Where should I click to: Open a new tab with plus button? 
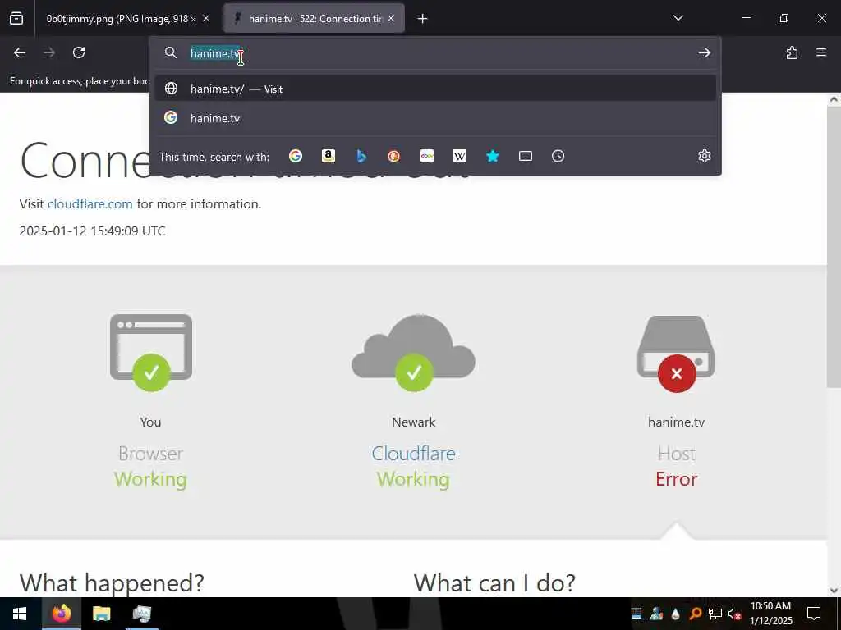coord(423,19)
